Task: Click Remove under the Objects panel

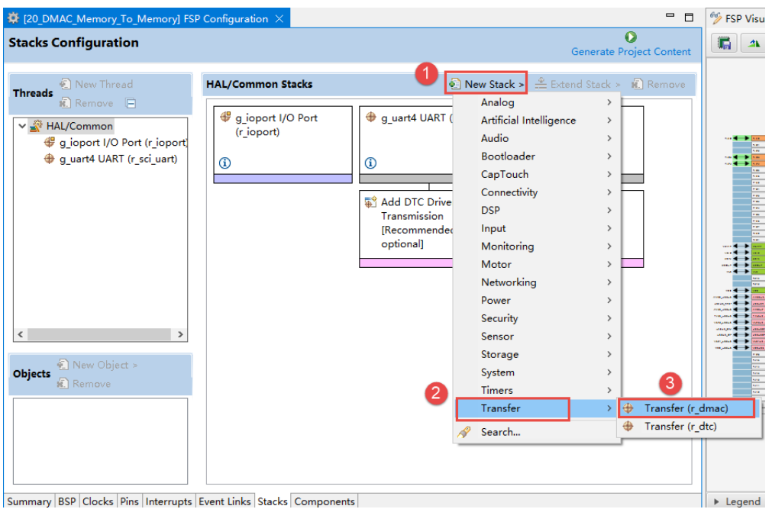Action: point(84,384)
